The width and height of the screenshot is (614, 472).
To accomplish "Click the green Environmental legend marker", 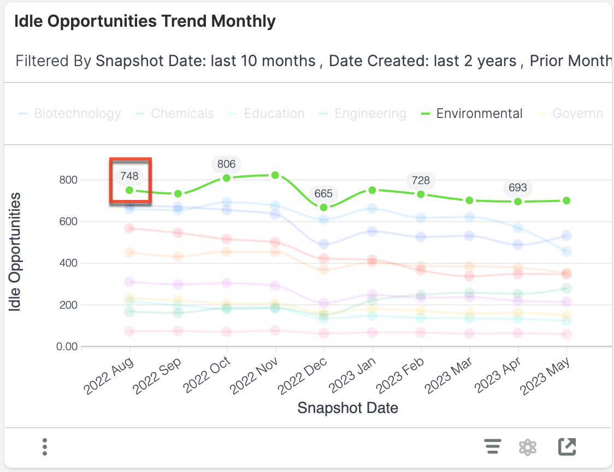I will (425, 114).
